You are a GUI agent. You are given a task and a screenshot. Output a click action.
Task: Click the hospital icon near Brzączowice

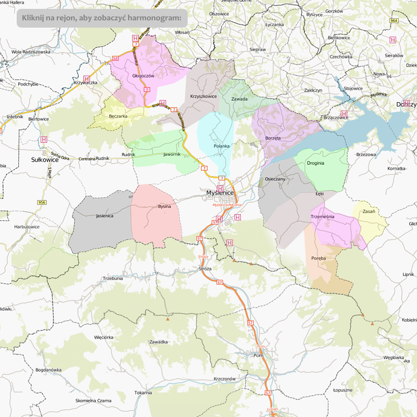click(344, 113)
